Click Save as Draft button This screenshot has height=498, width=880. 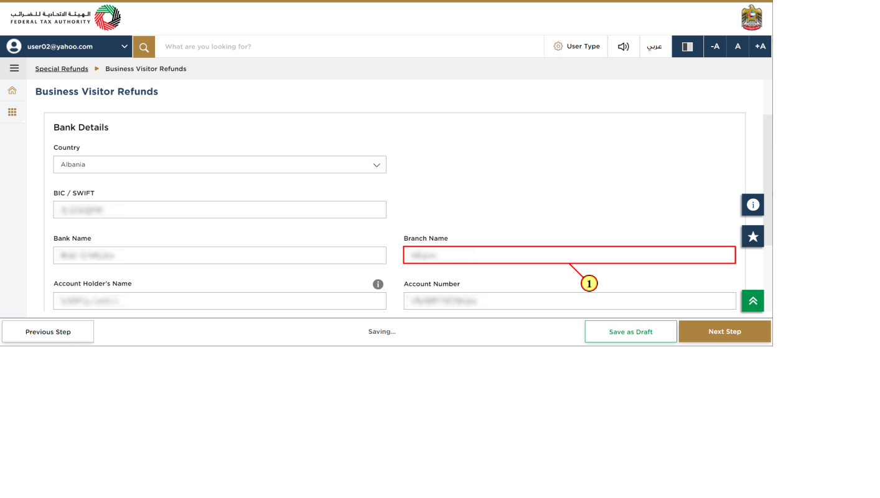pyautogui.click(x=630, y=332)
